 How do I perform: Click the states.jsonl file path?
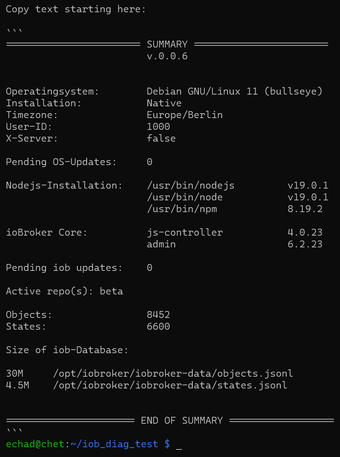[x=170, y=385]
